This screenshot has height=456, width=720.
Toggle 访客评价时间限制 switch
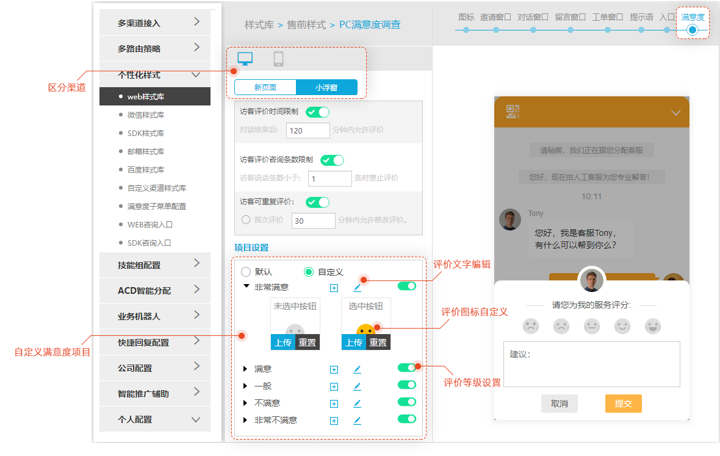click(x=317, y=112)
